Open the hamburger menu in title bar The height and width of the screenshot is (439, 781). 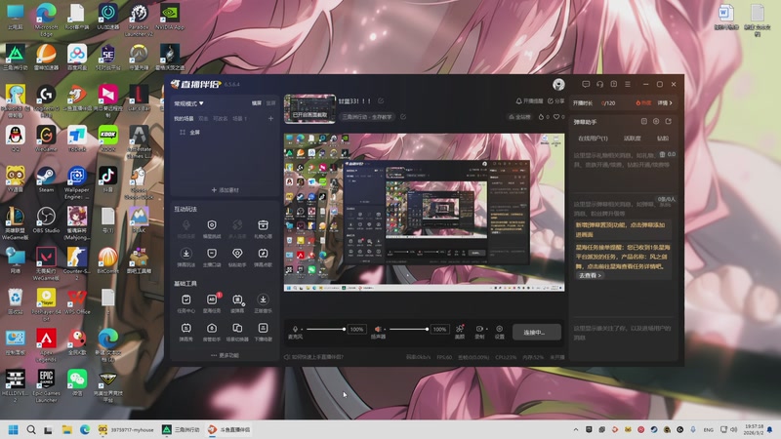pos(628,84)
